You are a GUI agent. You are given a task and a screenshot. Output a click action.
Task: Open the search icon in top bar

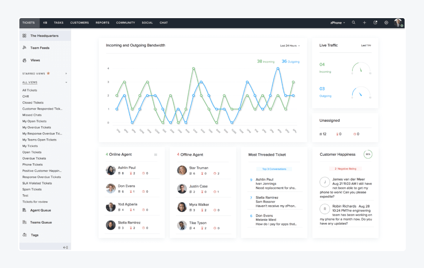353,23
